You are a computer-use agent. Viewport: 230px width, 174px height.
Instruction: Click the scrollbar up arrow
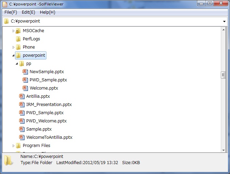tap(224, 30)
